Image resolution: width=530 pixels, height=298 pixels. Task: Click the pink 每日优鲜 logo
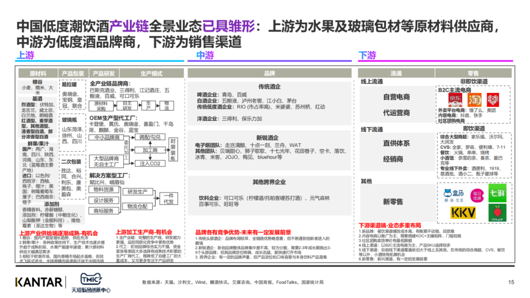[x=477, y=195]
